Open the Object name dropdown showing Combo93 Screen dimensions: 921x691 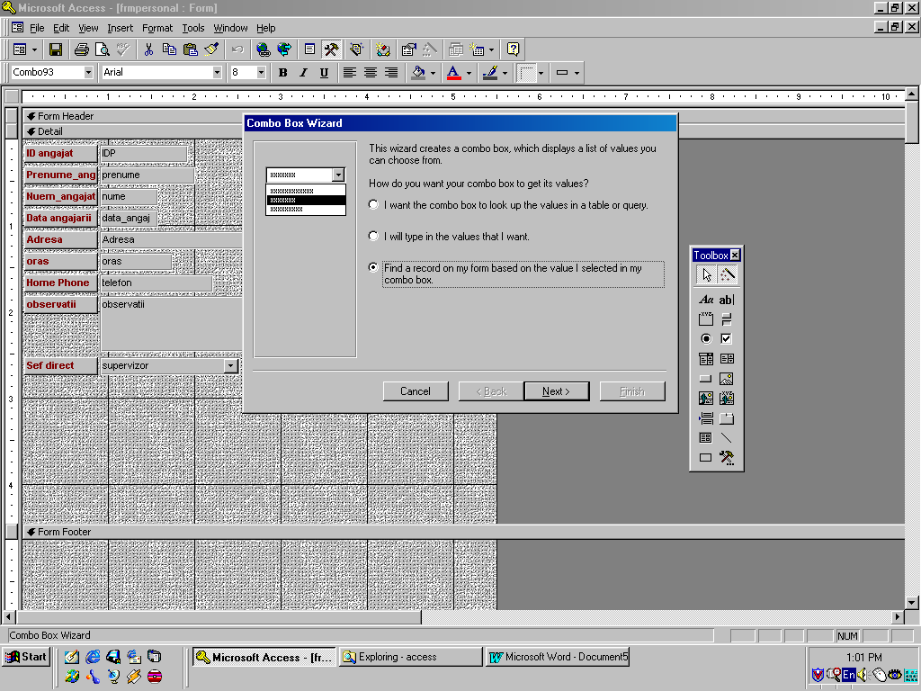pyautogui.click(x=88, y=73)
